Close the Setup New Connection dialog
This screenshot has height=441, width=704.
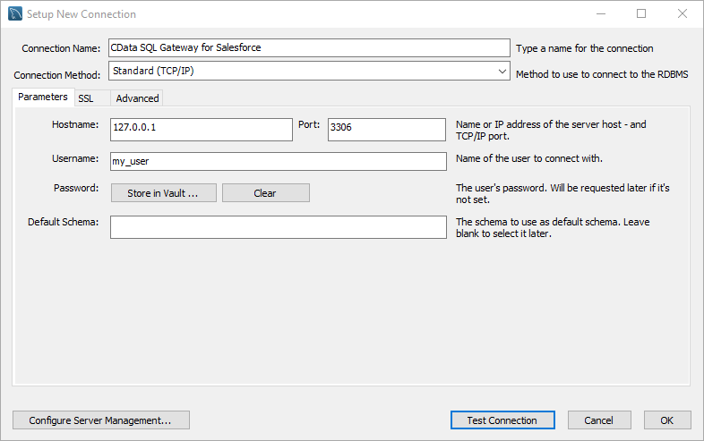(x=683, y=14)
